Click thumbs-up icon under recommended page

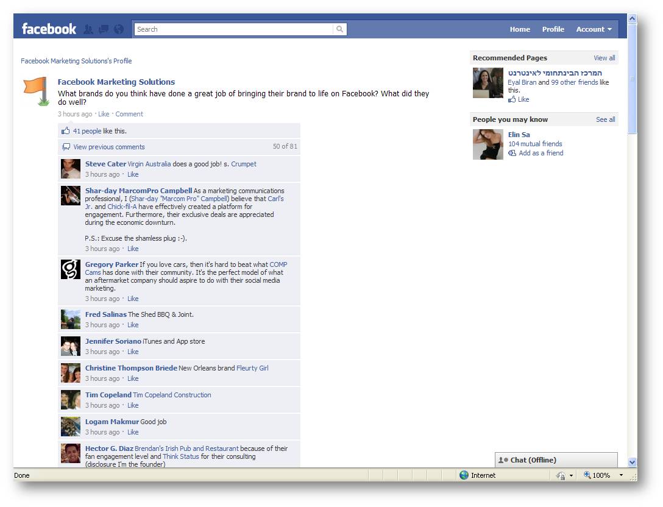(x=512, y=99)
